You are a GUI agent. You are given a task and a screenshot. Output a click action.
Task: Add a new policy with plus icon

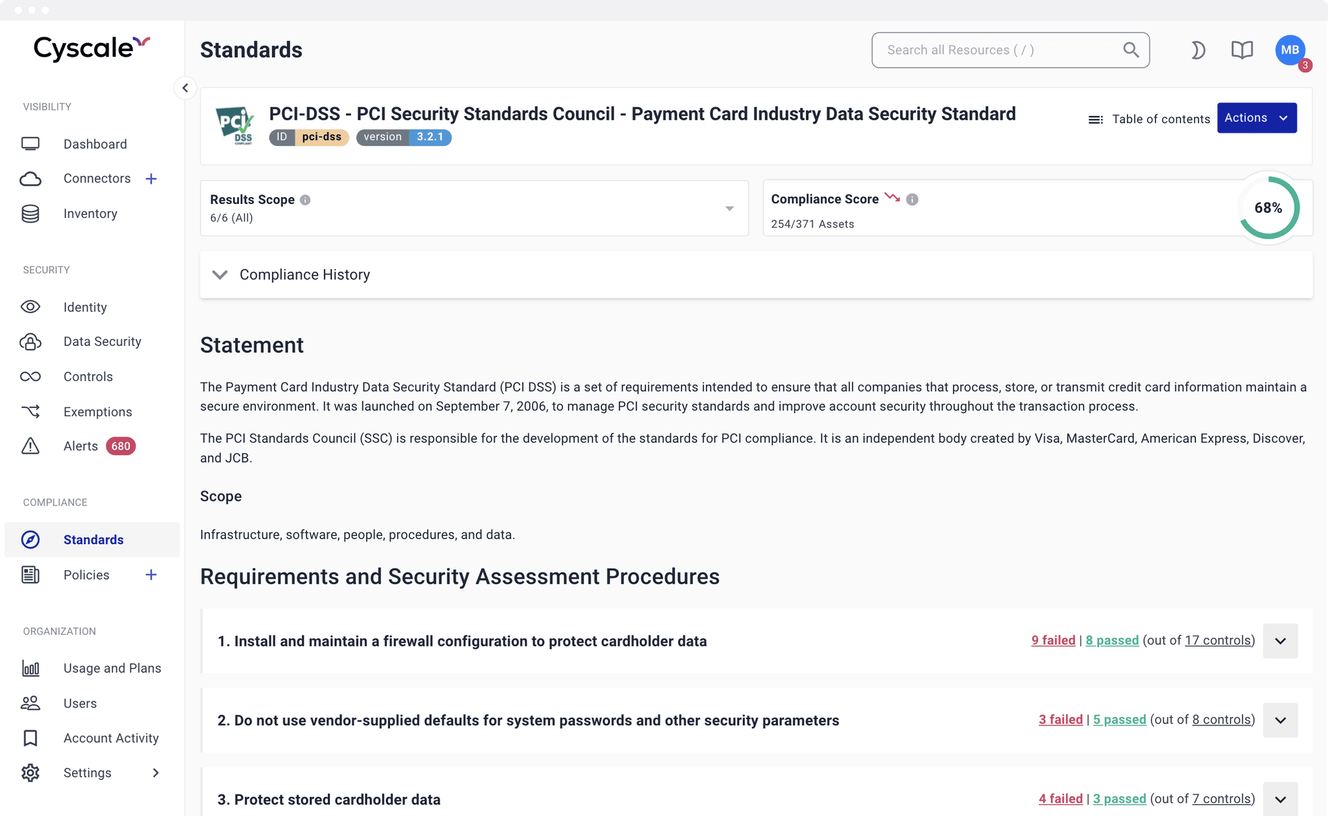[x=151, y=575]
